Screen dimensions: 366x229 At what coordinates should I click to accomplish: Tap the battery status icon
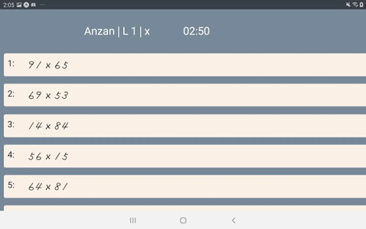tap(361, 5)
